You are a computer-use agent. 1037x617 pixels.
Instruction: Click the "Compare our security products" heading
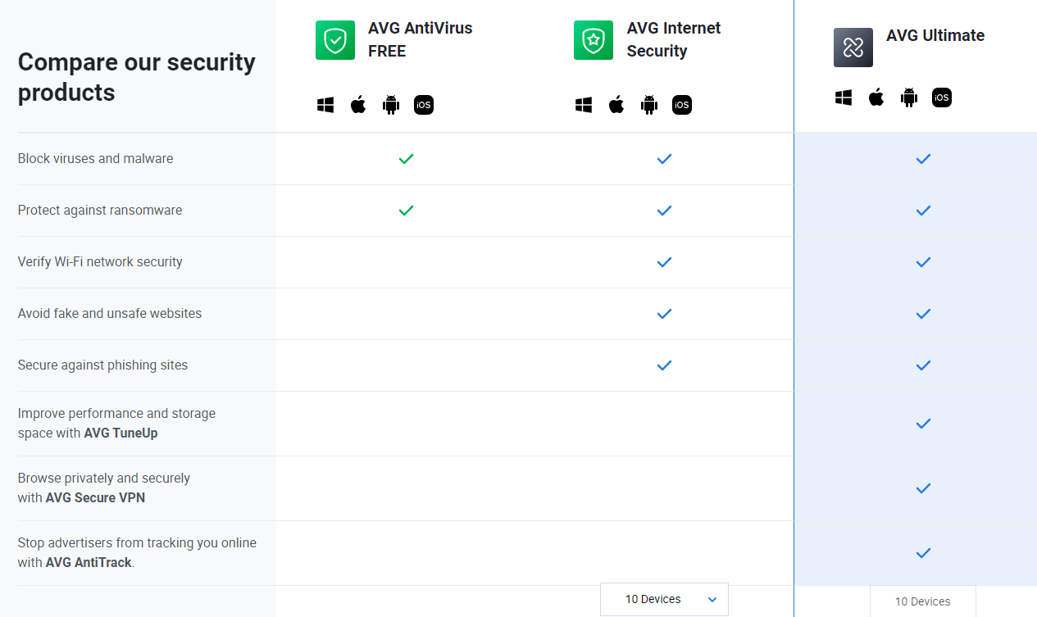(137, 77)
